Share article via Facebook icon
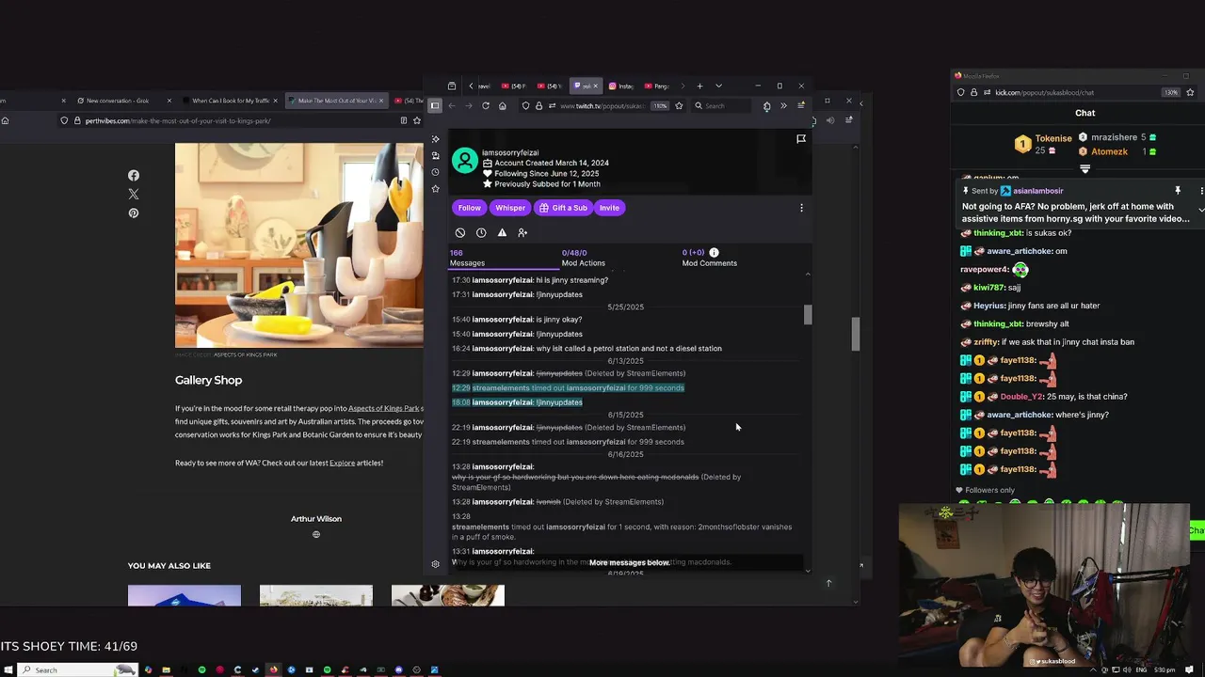This screenshot has height=677, width=1205. click(134, 176)
